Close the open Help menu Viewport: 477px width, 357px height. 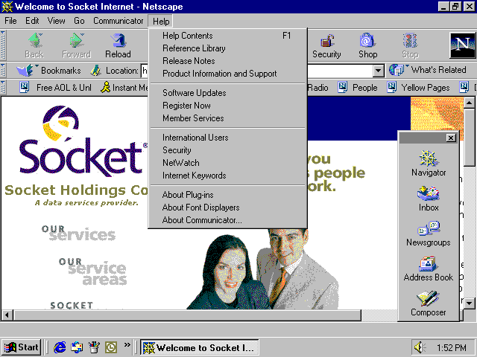coord(161,22)
